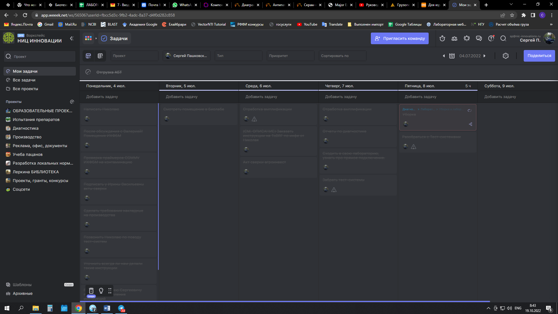
Task: Open the Диагностика project
Action: coord(26,128)
